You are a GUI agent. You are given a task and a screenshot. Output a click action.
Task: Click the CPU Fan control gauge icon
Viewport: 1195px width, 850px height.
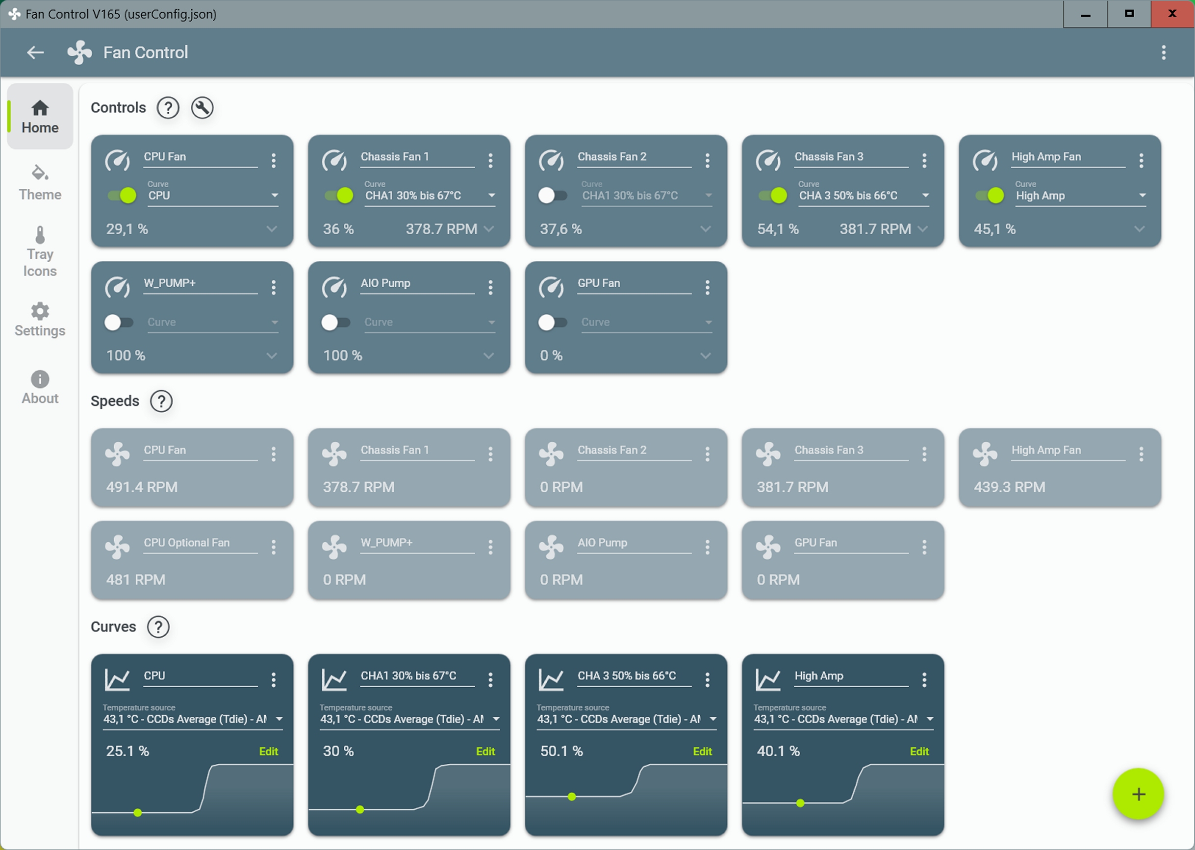tap(117, 161)
